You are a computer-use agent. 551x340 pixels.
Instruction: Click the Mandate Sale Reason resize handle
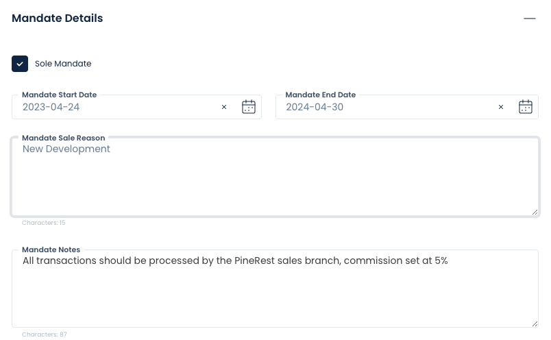click(x=535, y=212)
